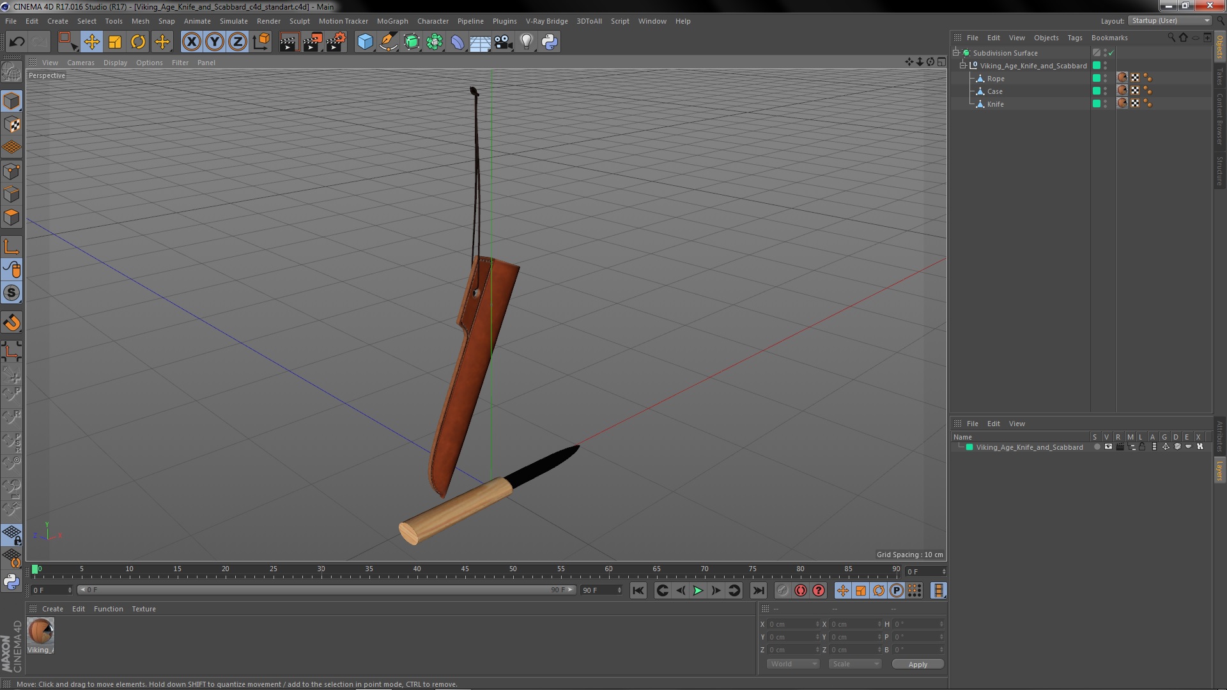1227x690 pixels.
Task: Click the Undo arrow icon
Action: [x=17, y=42]
